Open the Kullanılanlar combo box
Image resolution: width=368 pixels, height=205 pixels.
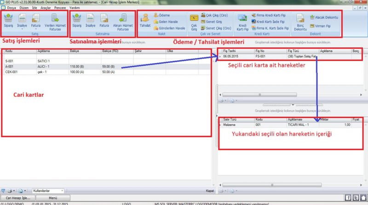[x=47, y=190]
